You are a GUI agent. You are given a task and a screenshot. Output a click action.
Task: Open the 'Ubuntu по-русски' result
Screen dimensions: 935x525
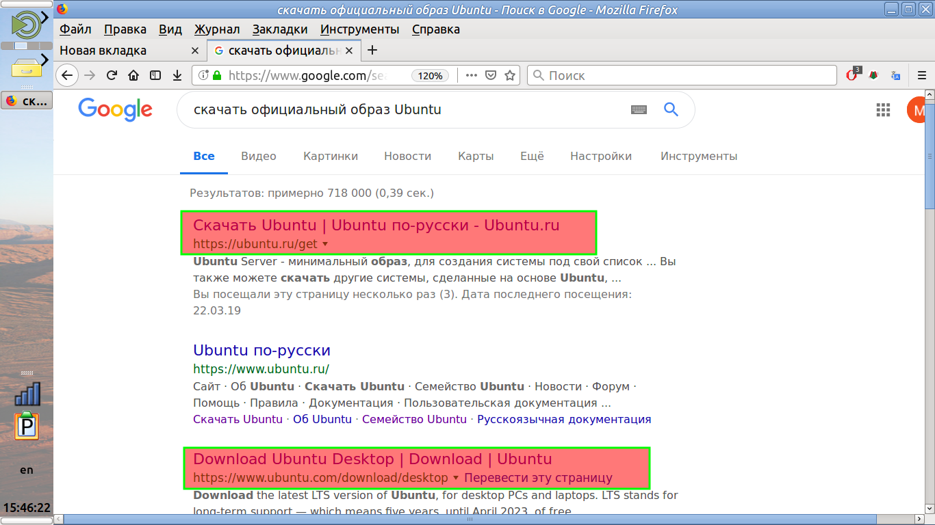pyautogui.click(x=262, y=350)
